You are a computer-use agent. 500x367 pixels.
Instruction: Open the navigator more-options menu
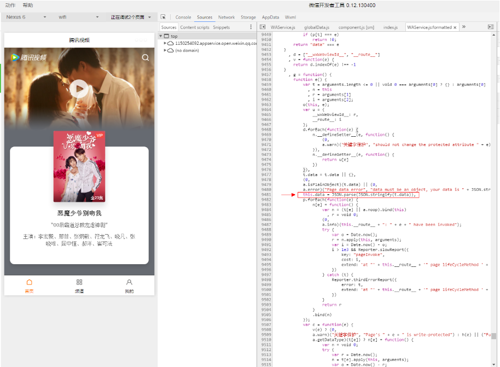pyautogui.click(x=251, y=27)
